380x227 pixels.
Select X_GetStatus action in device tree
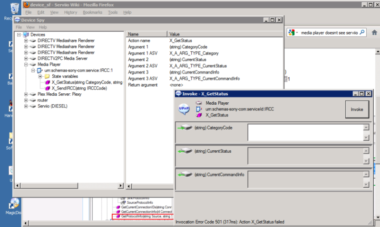[x=87, y=82]
